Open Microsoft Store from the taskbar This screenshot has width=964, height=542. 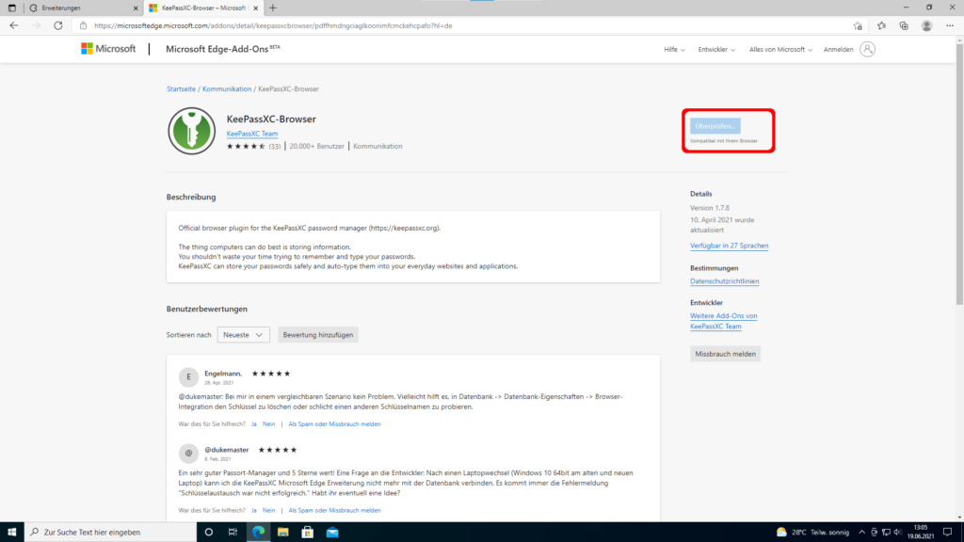point(308,533)
